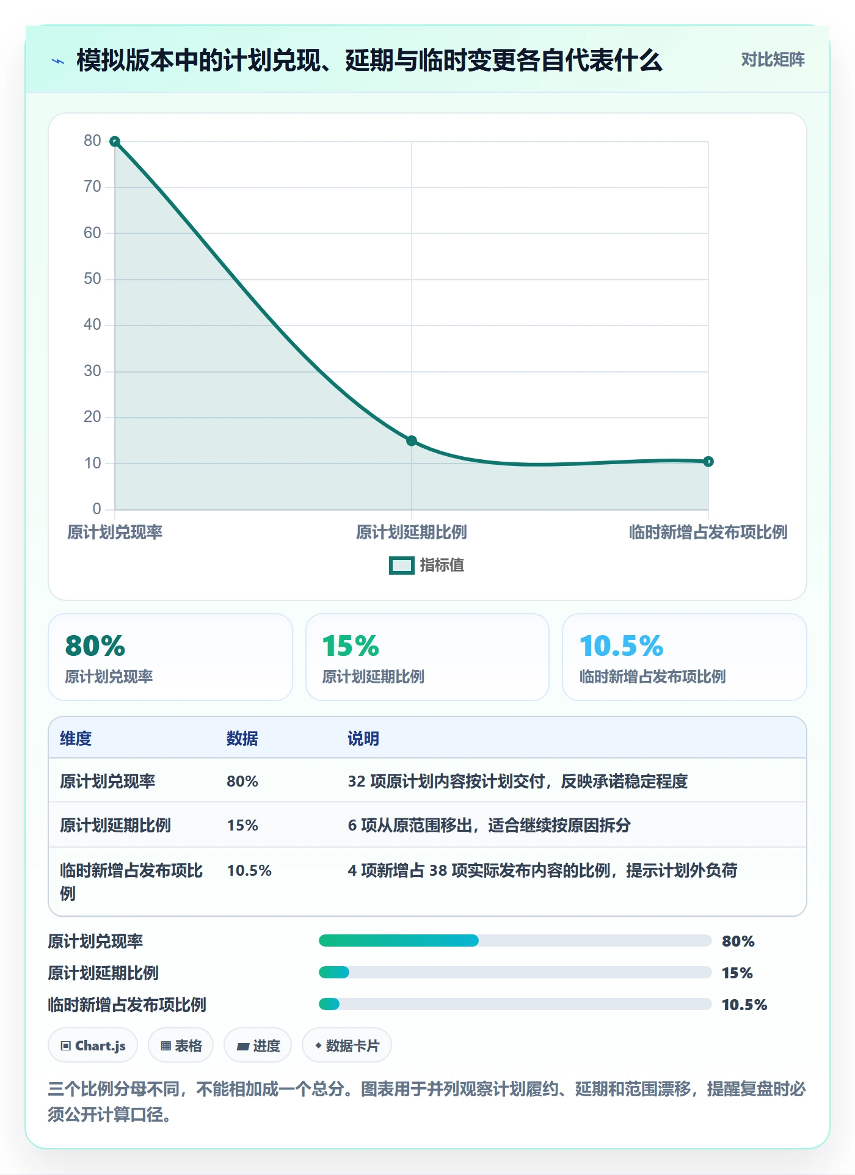Click the 原计划延期比例 table row label
This screenshot has width=855, height=1175.
click(x=115, y=825)
